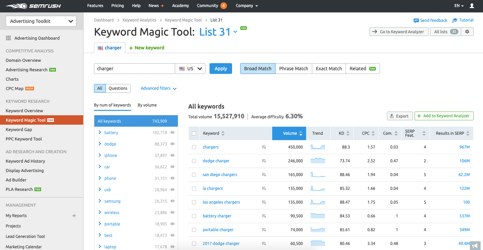Image resolution: width=483 pixels, height=250 pixels.
Task: Click the Send feedback link
Action: (430, 20)
